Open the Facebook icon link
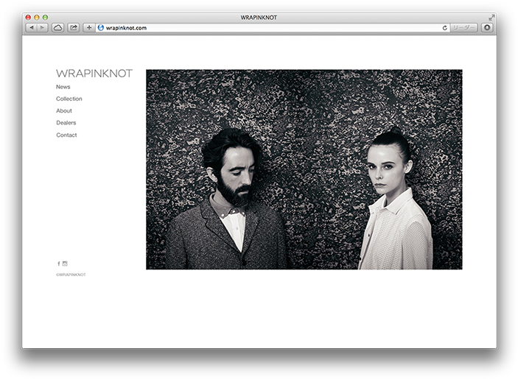Screen dimensions: 518x379 coord(59,263)
